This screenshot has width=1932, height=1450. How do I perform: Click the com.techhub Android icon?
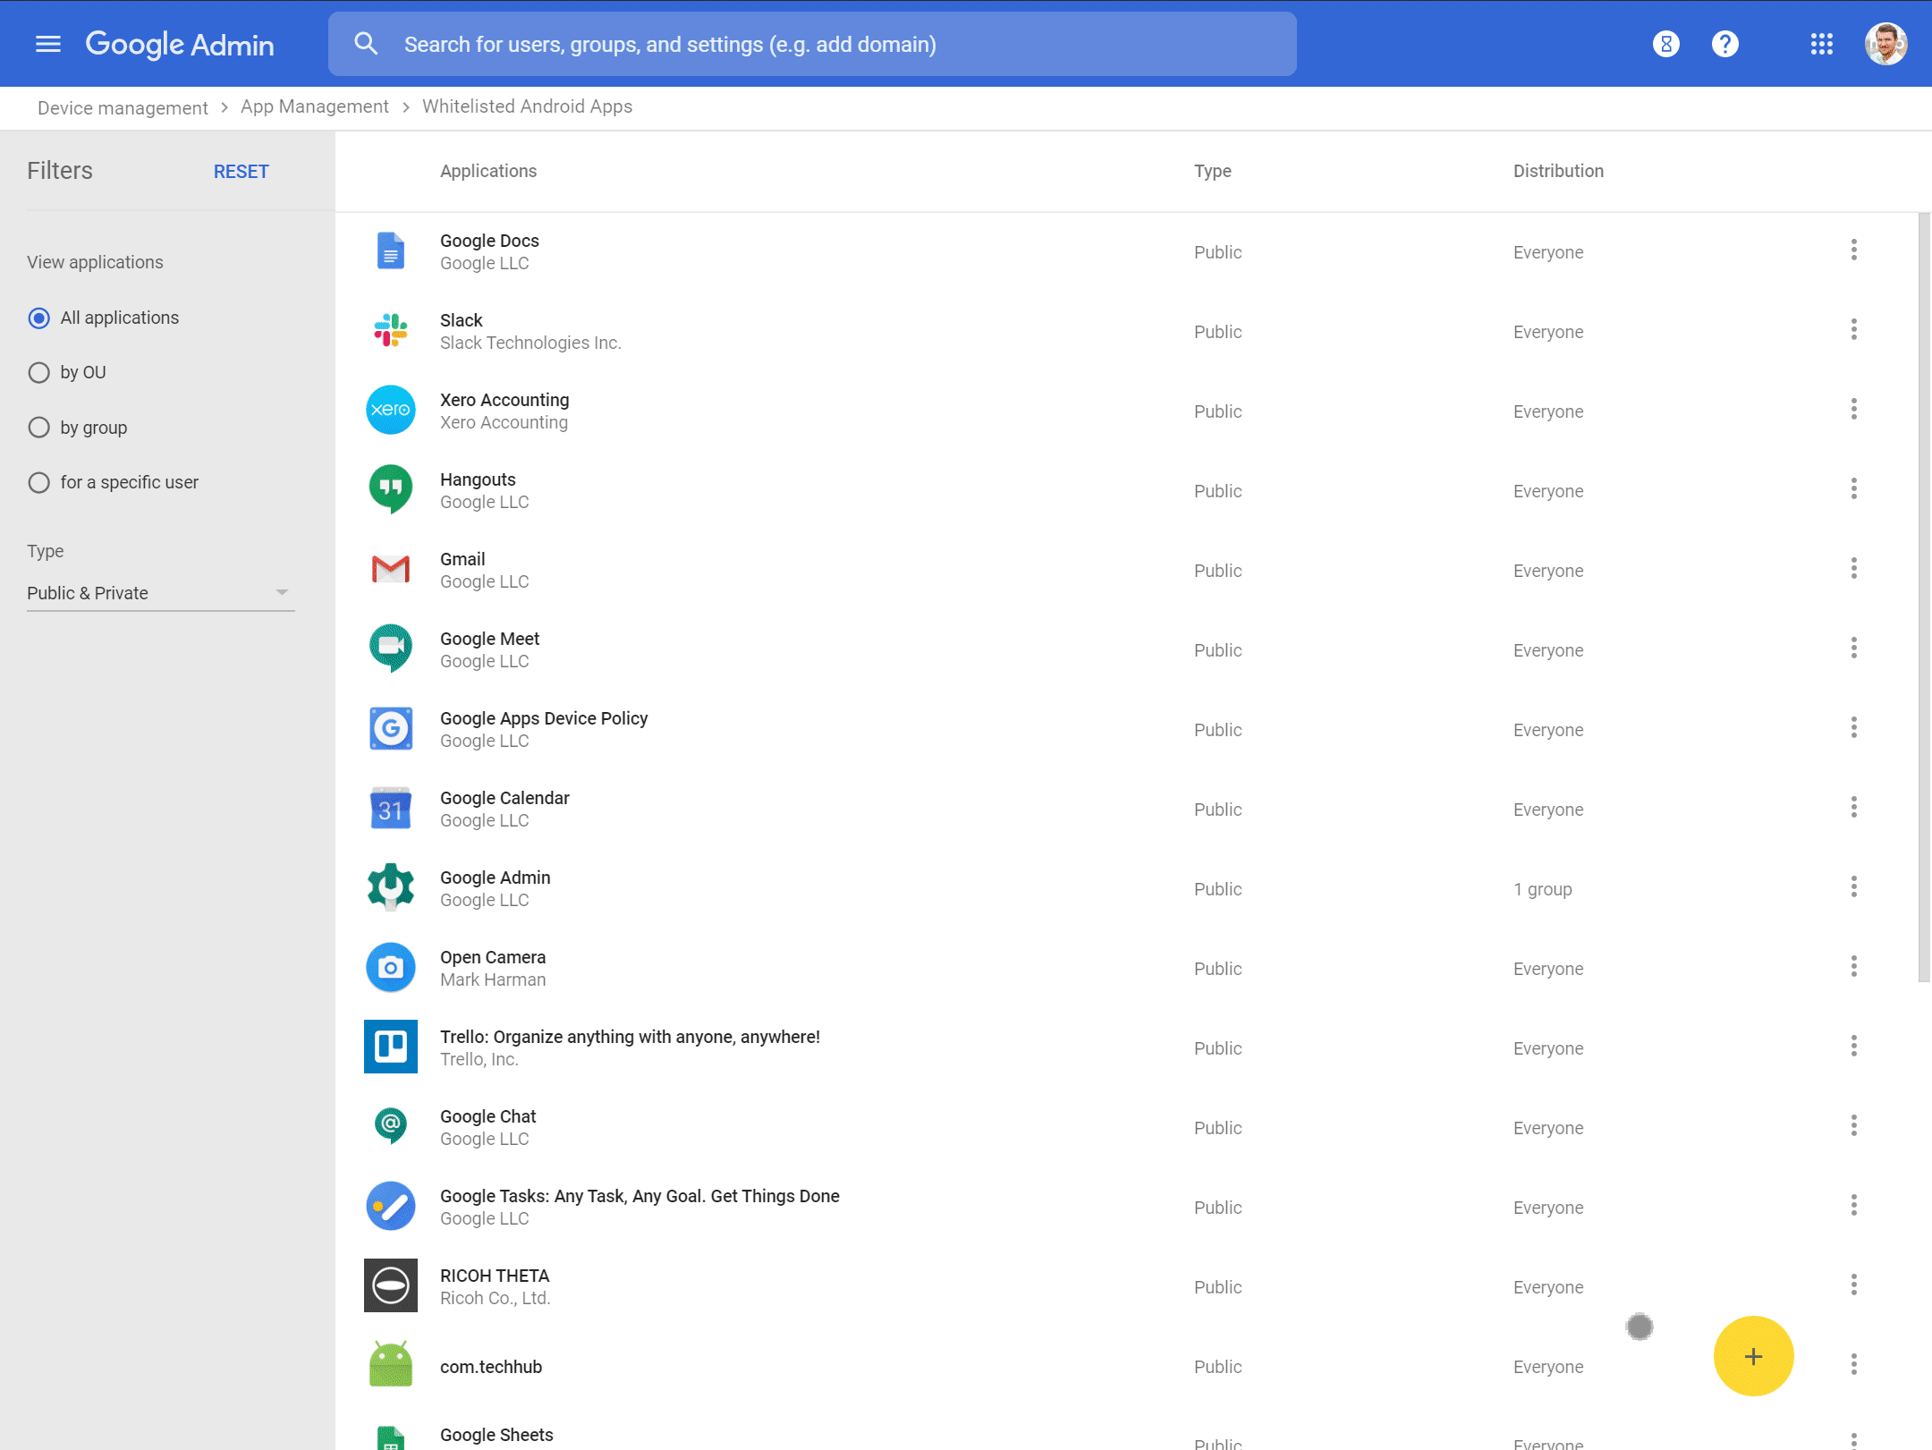[x=391, y=1364]
